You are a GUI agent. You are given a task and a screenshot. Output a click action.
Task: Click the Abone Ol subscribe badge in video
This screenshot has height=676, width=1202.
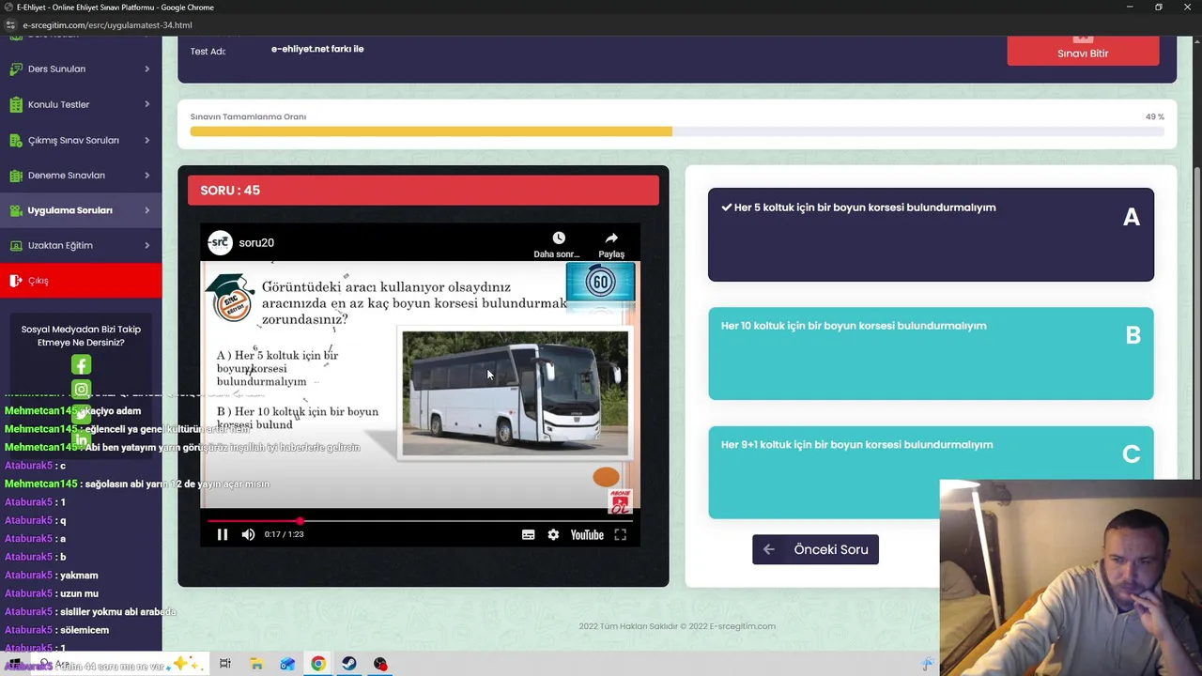(x=620, y=500)
